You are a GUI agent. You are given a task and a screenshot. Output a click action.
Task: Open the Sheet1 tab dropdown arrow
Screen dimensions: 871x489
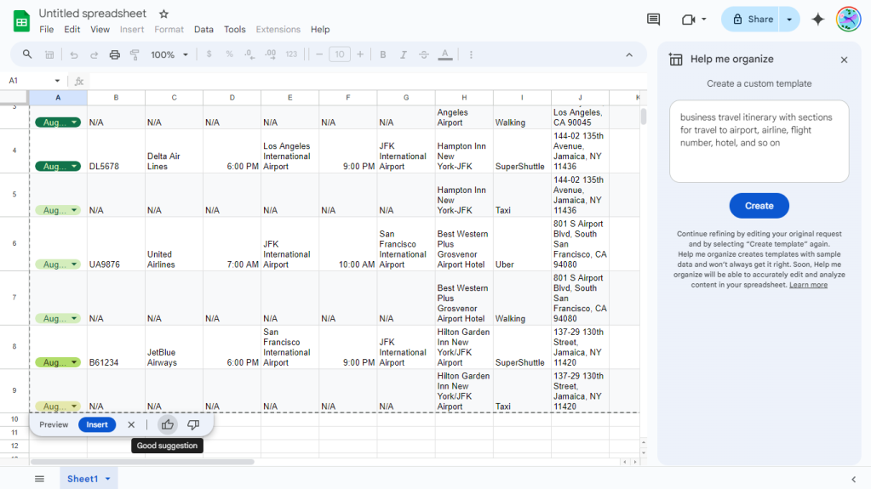(x=108, y=479)
